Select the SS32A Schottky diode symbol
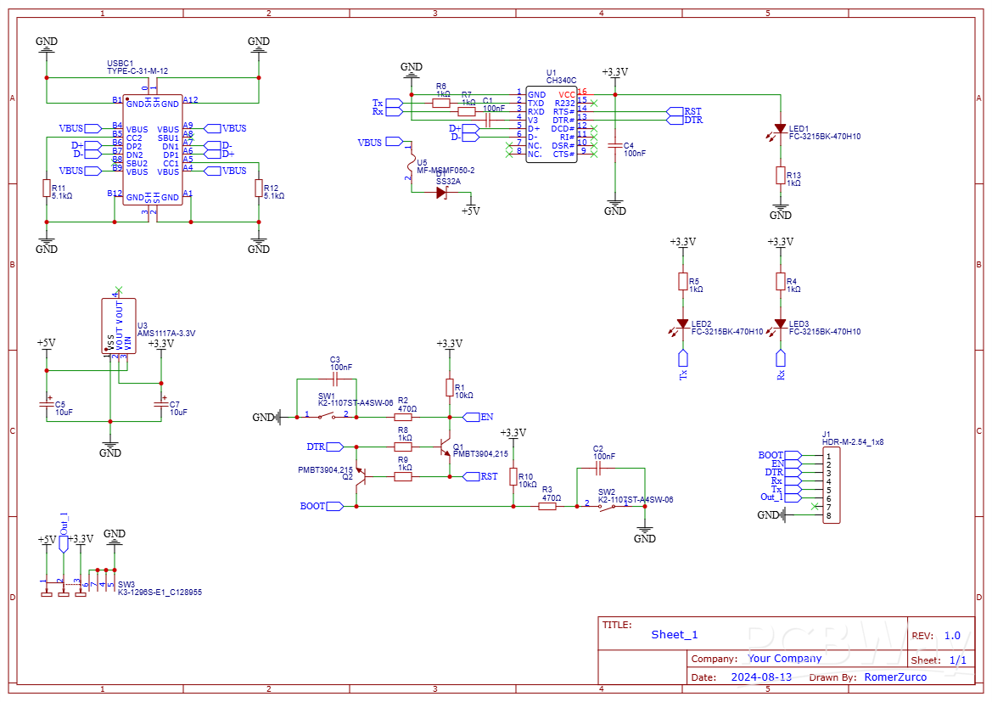 point(440,194)
